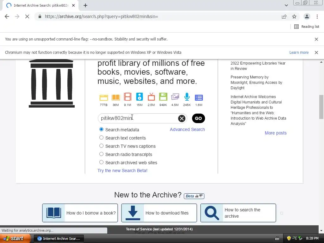Share this page icon in address bar
Screen dimensions: 324x243
(x=284, y=16)
